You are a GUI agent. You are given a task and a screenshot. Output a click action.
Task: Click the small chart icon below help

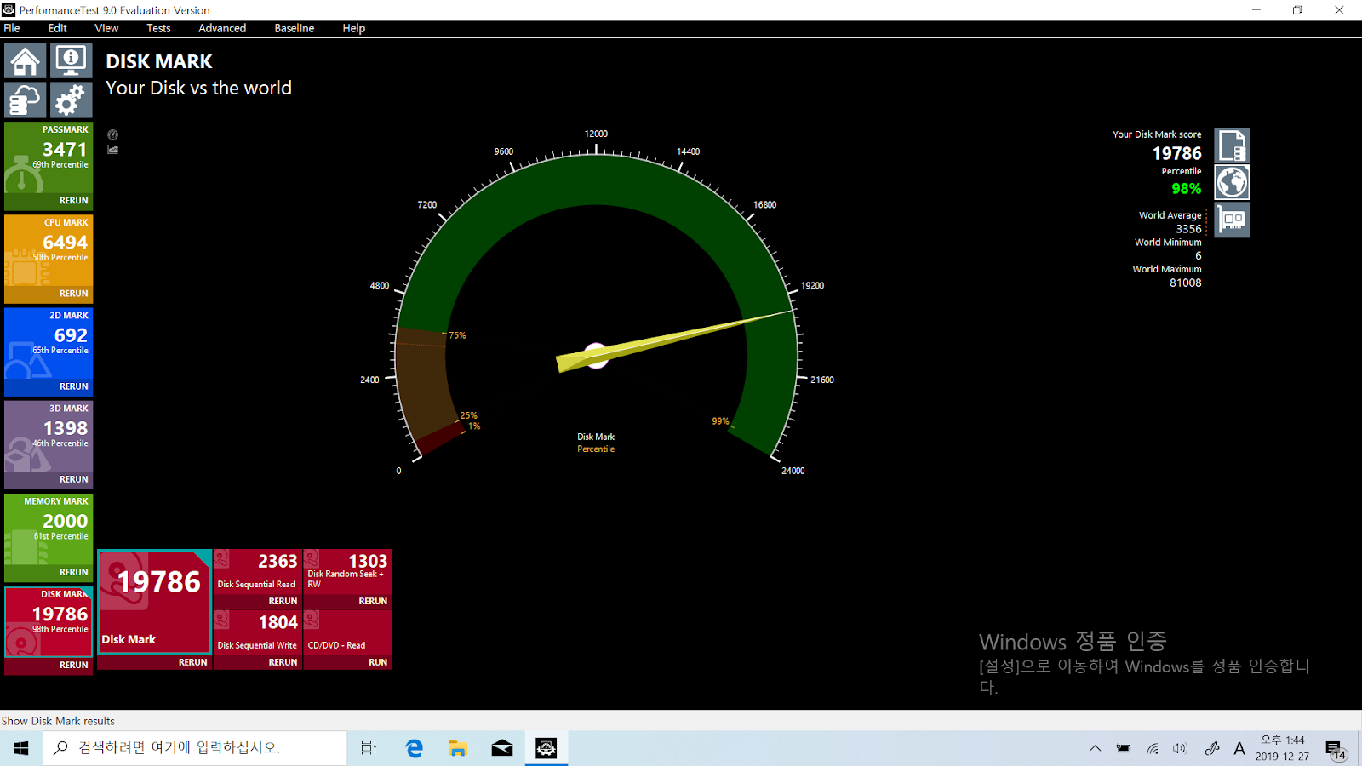tap(112, 150)
